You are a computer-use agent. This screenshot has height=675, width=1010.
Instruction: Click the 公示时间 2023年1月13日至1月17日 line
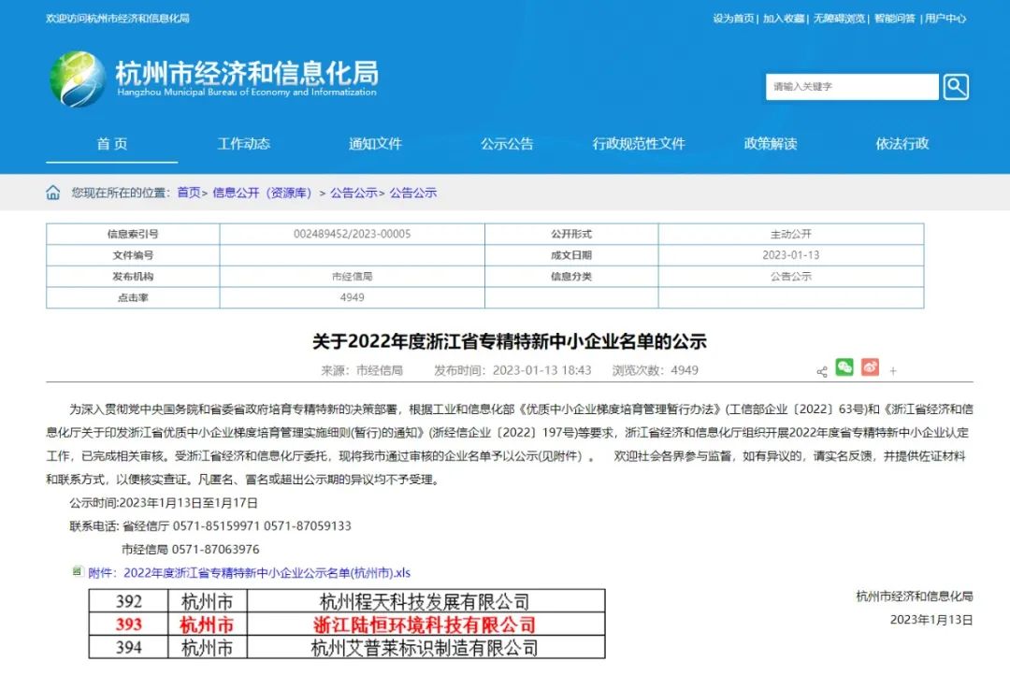(164, 502)
